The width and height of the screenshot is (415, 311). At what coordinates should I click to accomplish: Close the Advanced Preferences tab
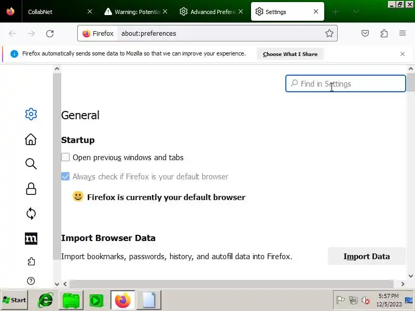[241, 11]
